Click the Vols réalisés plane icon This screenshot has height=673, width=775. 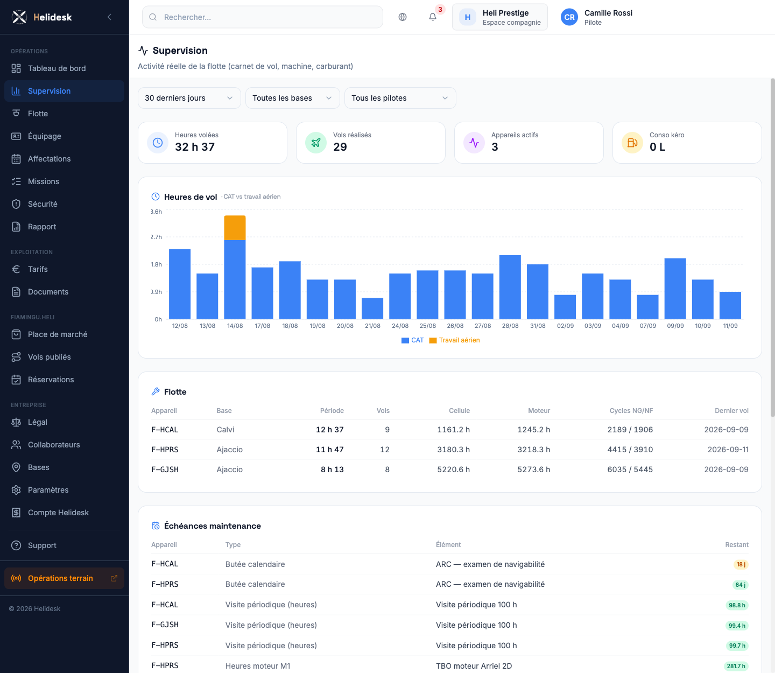pos(316,143)
